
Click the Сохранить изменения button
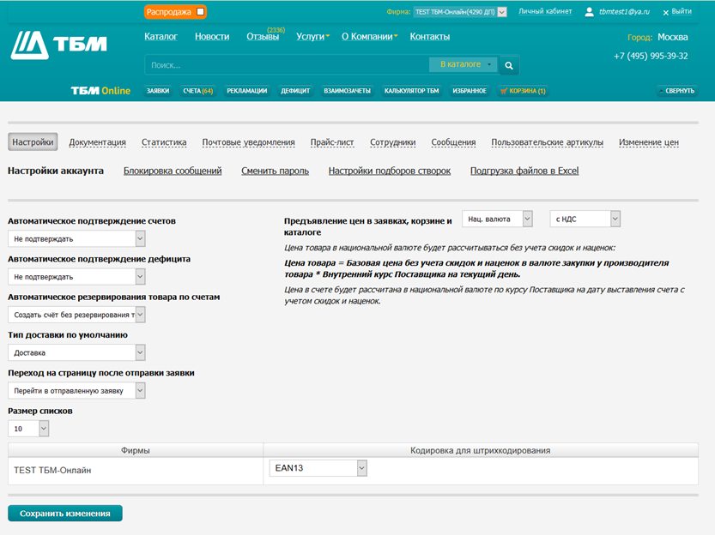65,514
